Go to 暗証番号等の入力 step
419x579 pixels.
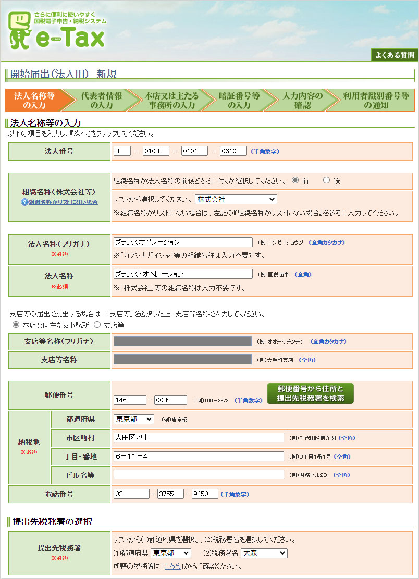tap(239, 100)
